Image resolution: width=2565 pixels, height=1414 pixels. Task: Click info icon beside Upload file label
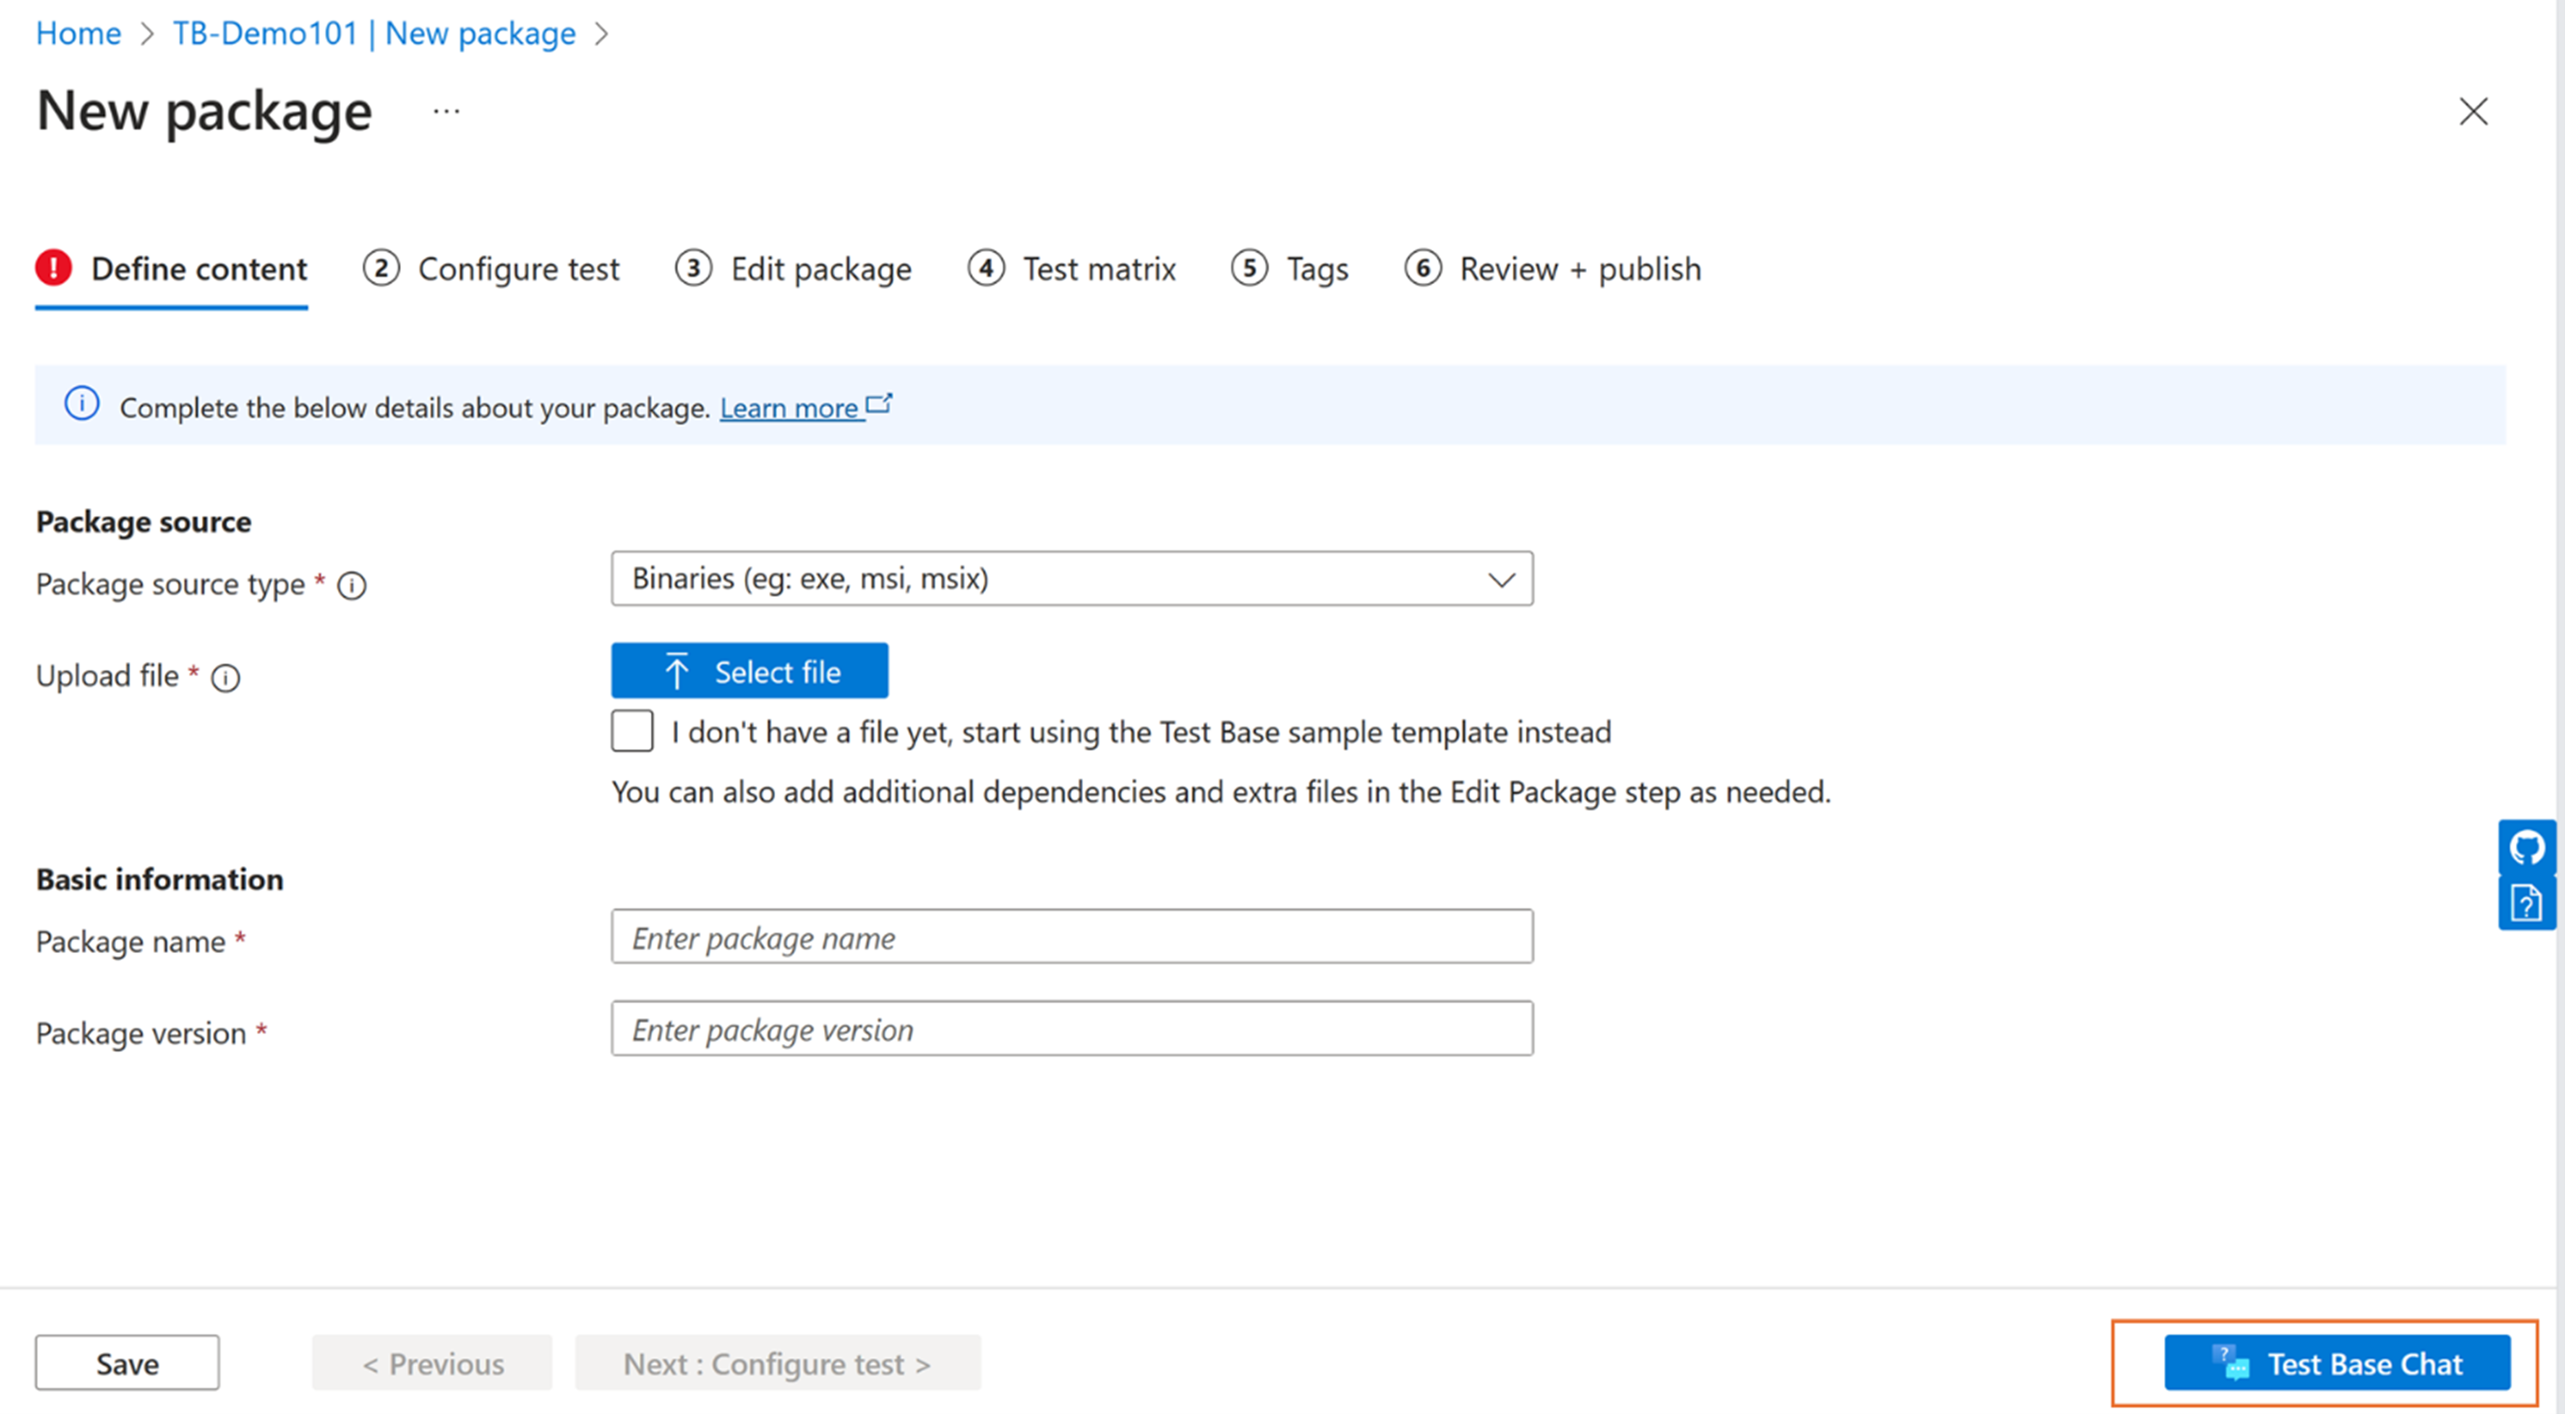tap(226, 678)
